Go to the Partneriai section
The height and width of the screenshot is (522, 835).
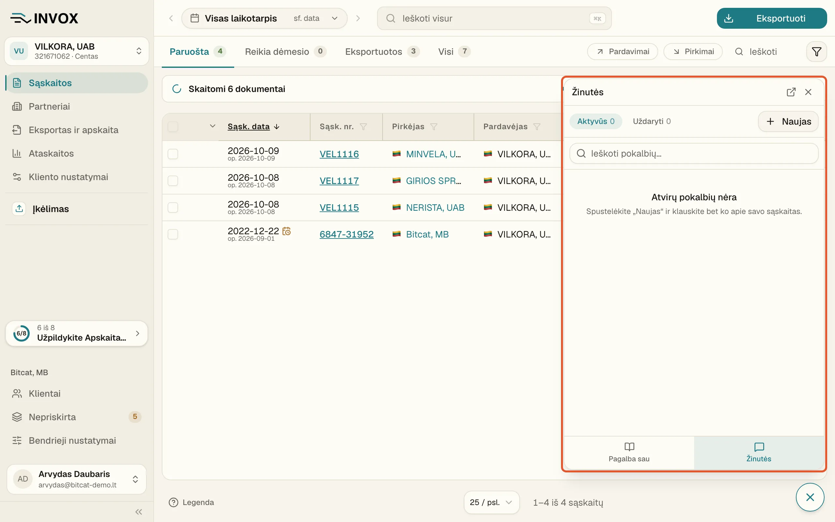click(77, 106)
